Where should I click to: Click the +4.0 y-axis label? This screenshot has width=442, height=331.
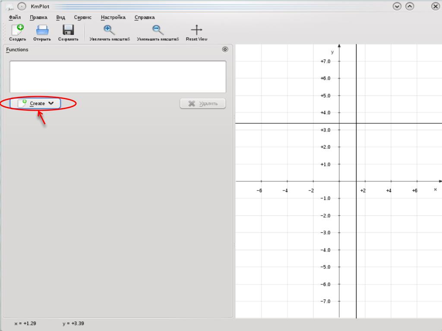coord(325,112)
